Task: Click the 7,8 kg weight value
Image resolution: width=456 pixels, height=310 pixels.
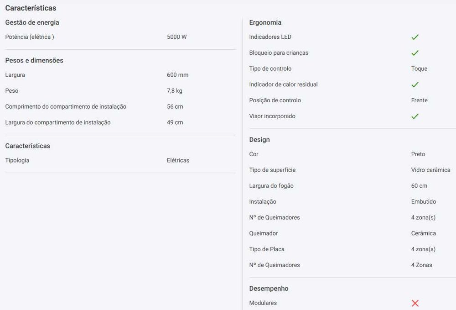Action: pyautogui.click(x=174, y=91)
